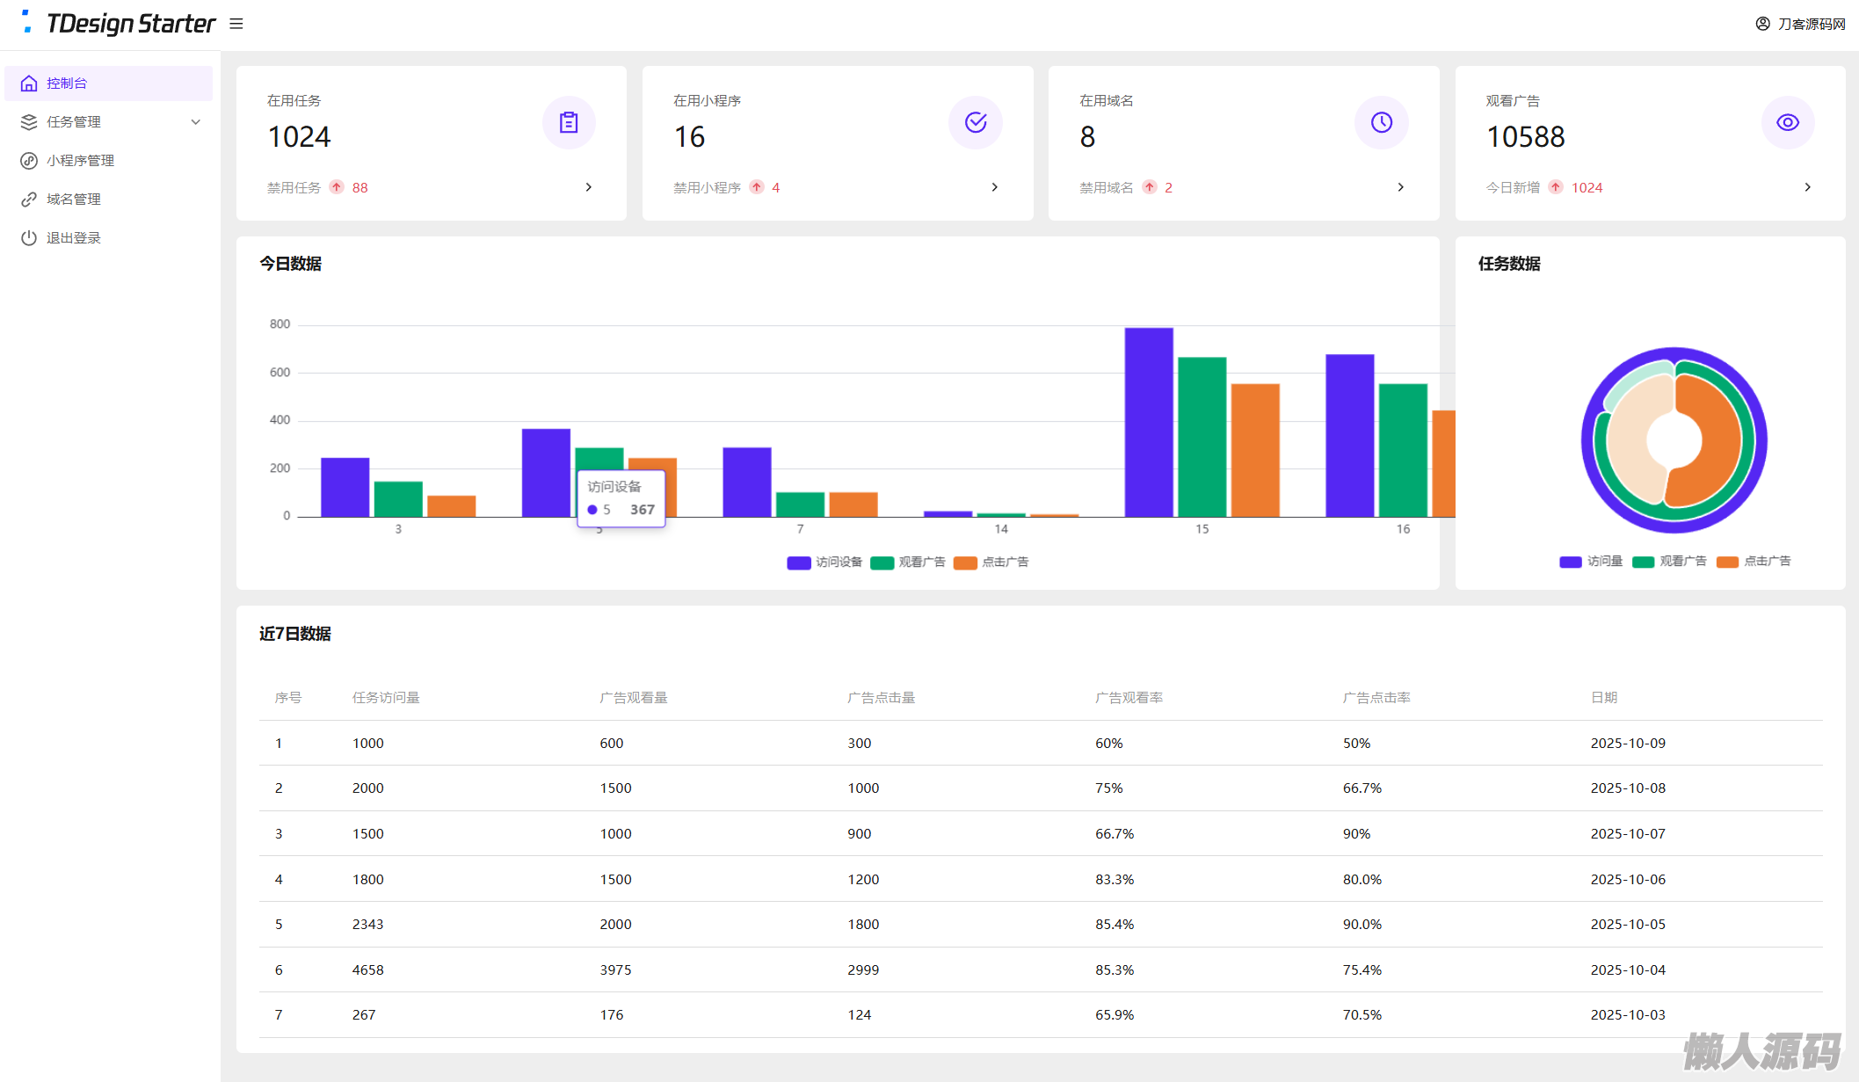The width and height of the screenshot is (1859, 1082).
Task: Open details arrow in 观看广告 card
Action: point(1807,187)
